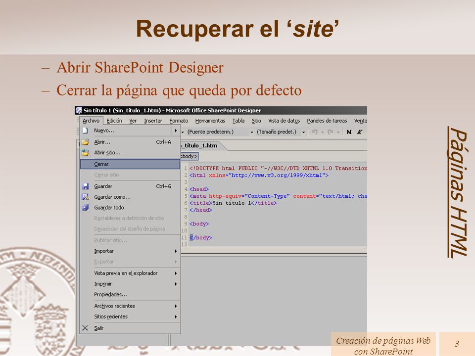475x356 pixels.
Task: Open the Paneles de tareas menu
Action: tap(327, 121)
